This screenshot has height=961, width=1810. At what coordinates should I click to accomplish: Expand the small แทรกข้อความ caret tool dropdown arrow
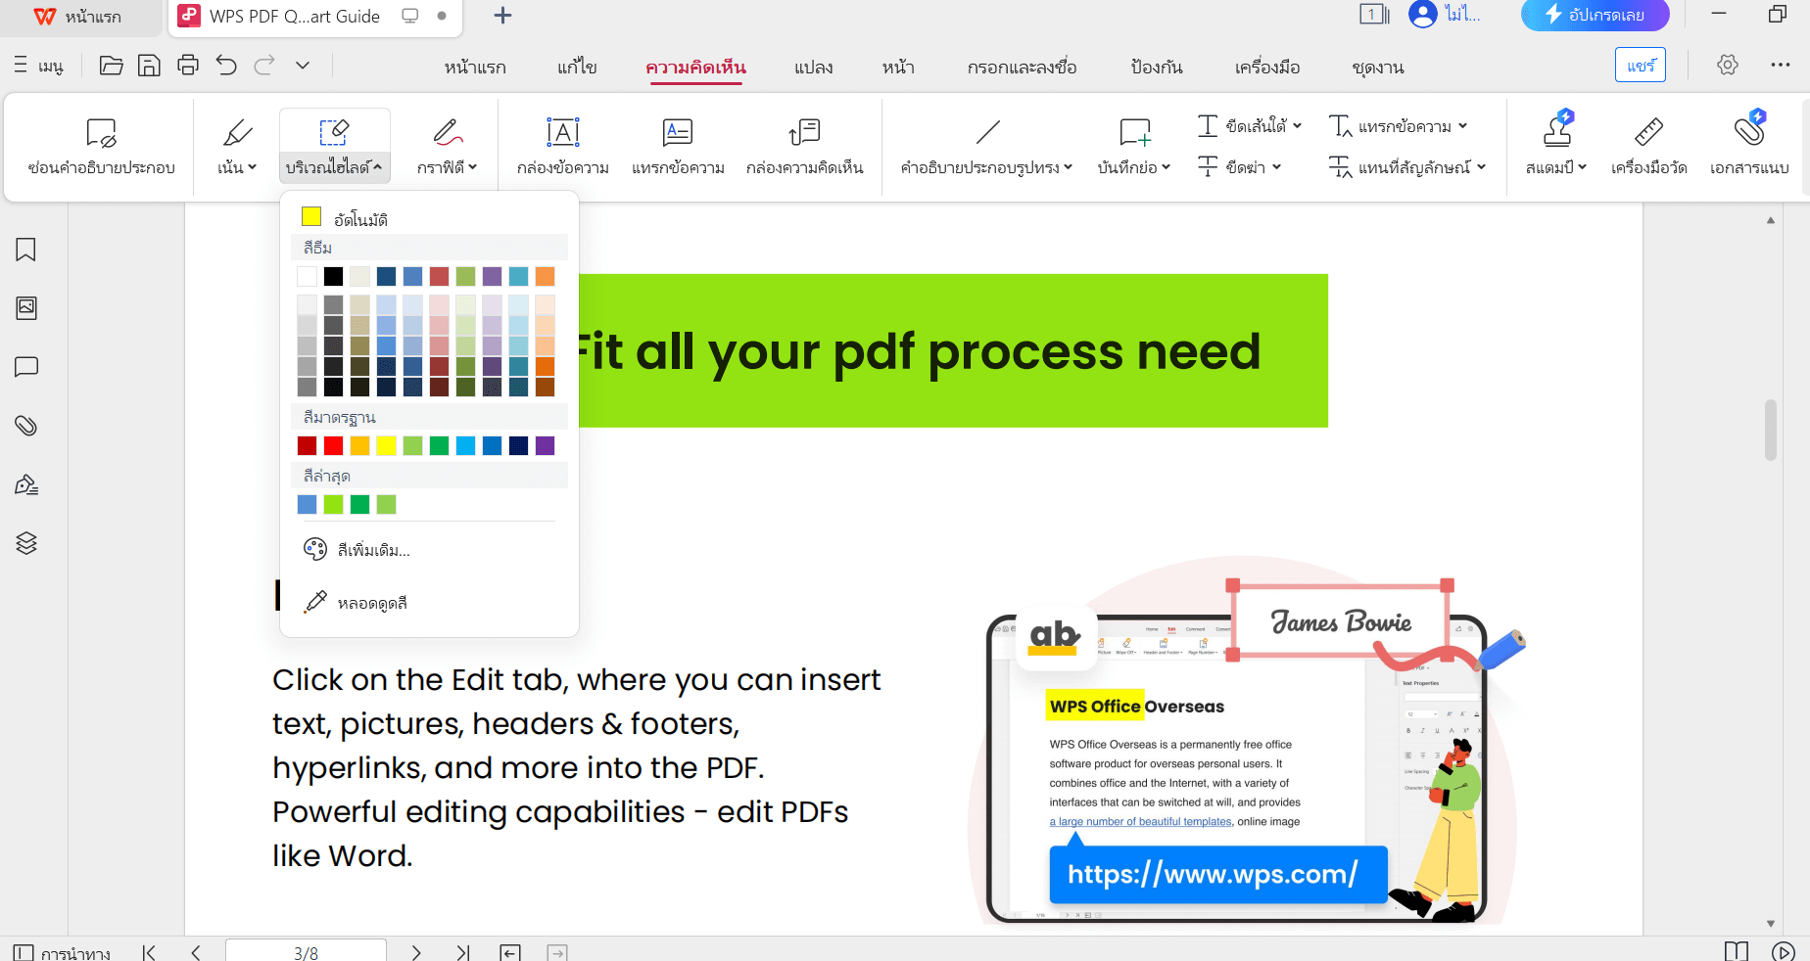pyautogui.click(x=1462, y=126)
